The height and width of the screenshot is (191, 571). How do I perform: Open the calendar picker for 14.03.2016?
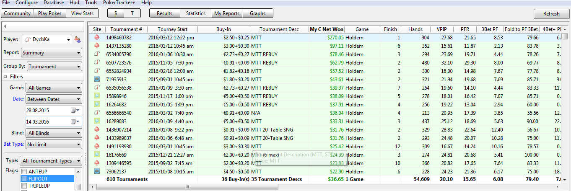coord(75,121)
